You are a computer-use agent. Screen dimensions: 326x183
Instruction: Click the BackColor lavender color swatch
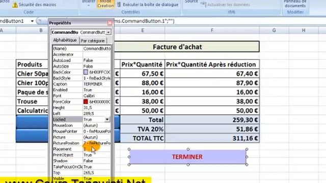(86, 72)
